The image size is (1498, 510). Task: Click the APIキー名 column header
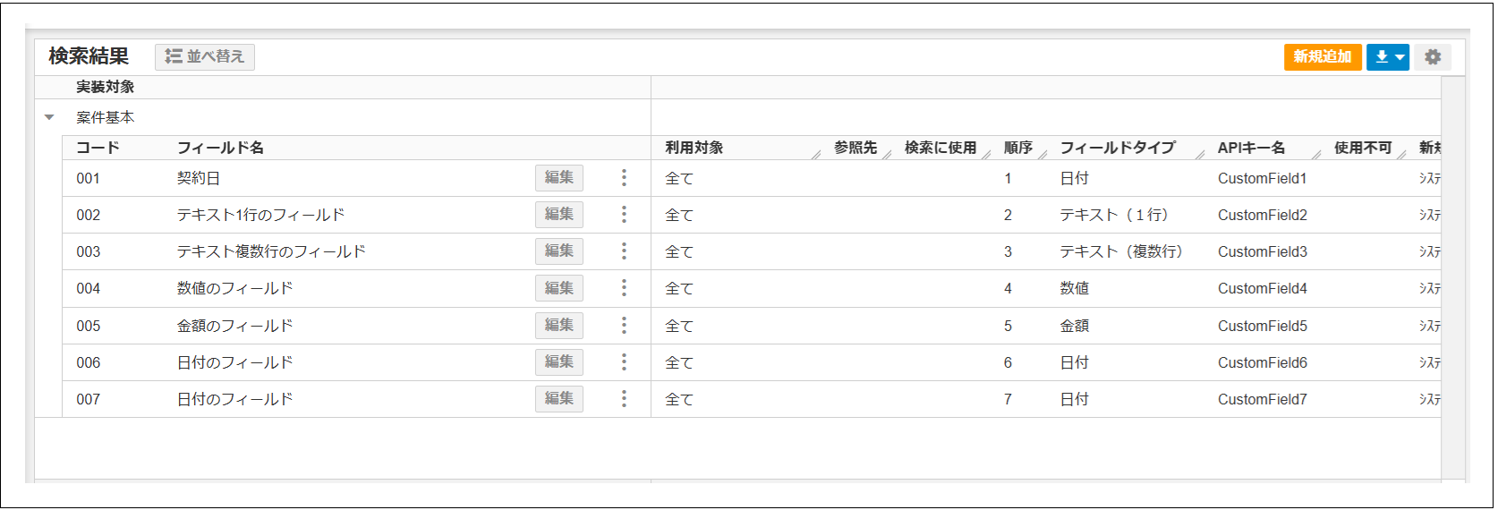(1251, 148)
